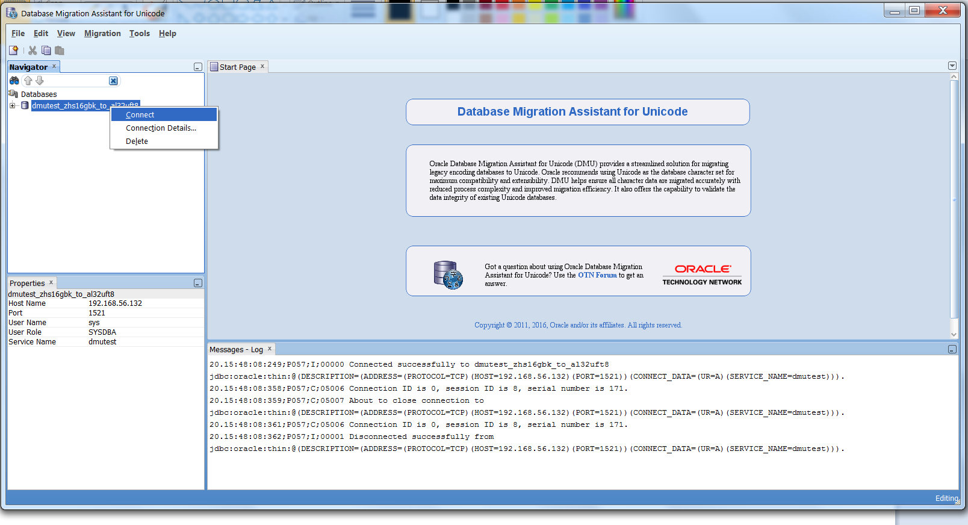Select the Start Page tab

pos(237,67)
